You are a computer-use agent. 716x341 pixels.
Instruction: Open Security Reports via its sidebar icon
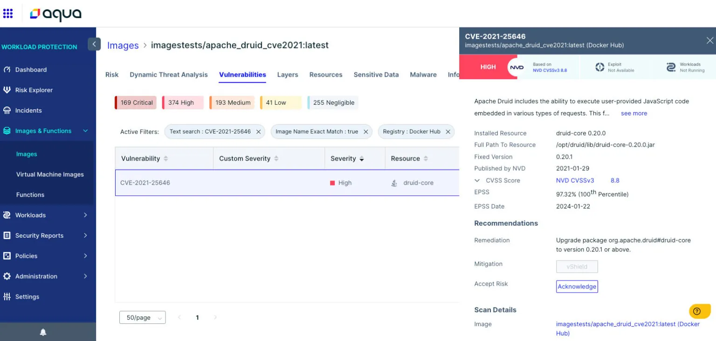(x=9, y=235)
